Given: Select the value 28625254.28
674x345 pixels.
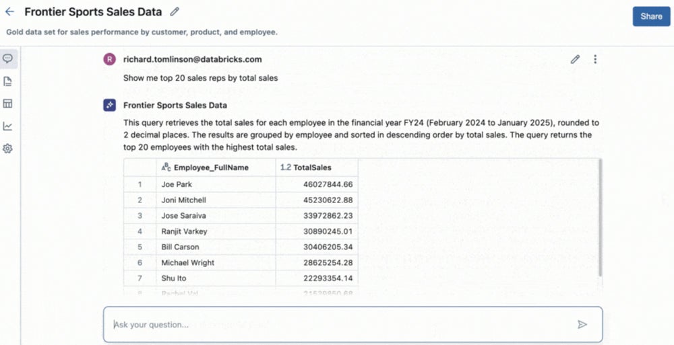Looking at the screenshot, I should (328, 262).
